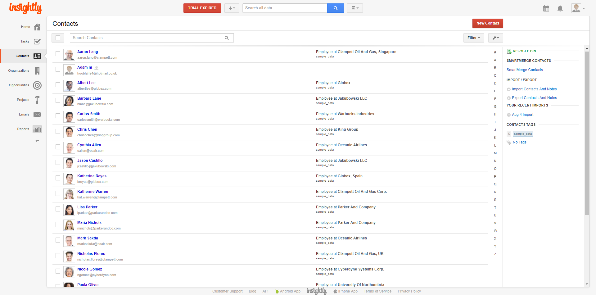Select the Projects menu label
Screen dimensions: 596x295
(23, 100)
